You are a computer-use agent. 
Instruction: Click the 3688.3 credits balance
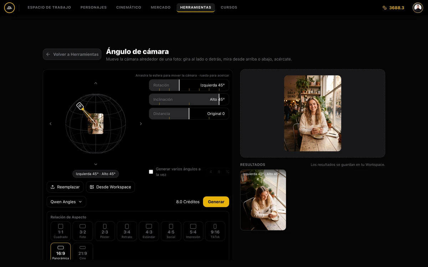397,7
